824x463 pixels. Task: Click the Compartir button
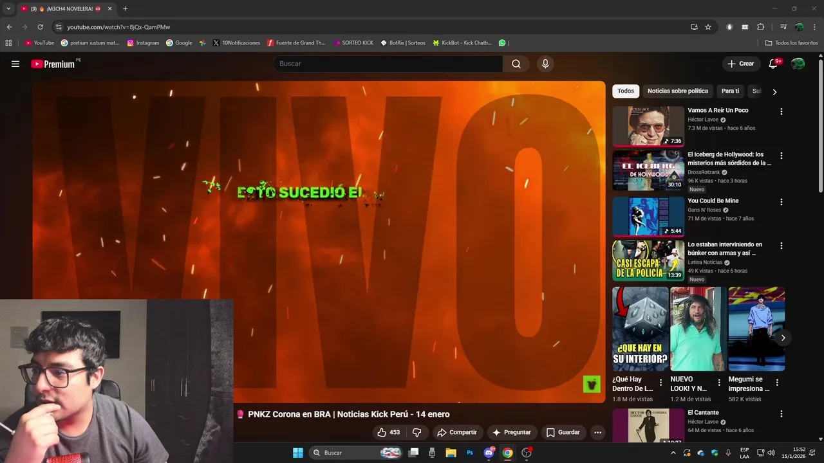tap(457, 432)
